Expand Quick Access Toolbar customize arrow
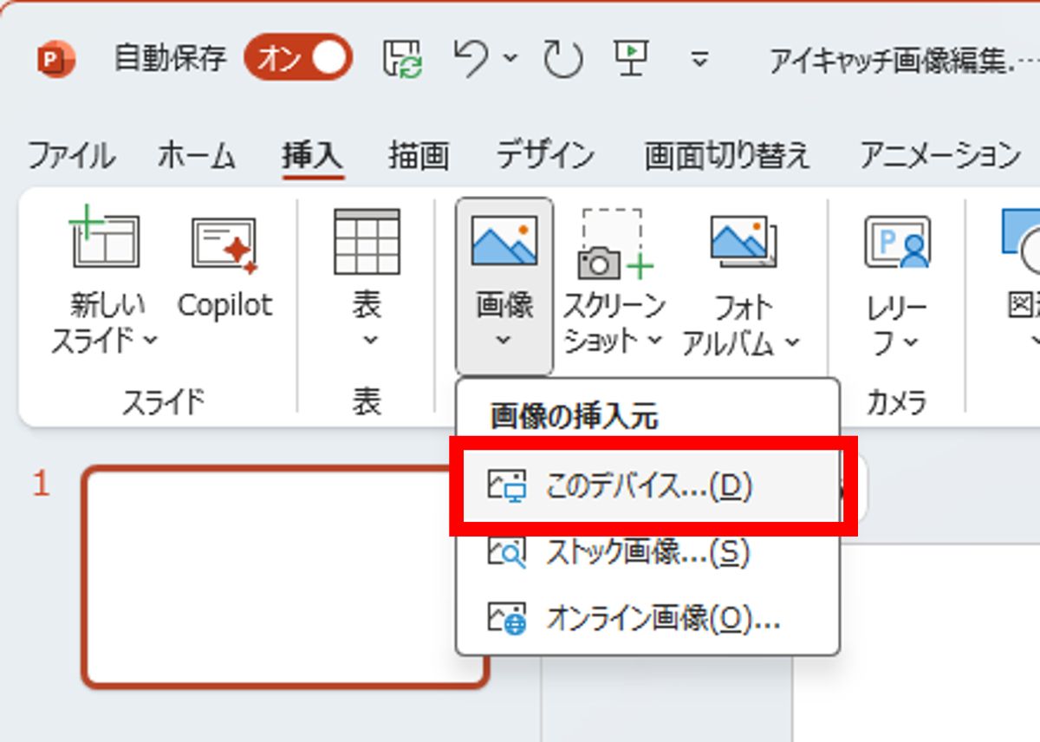This screenshot has height=742, width=1040. coord(699,59)
